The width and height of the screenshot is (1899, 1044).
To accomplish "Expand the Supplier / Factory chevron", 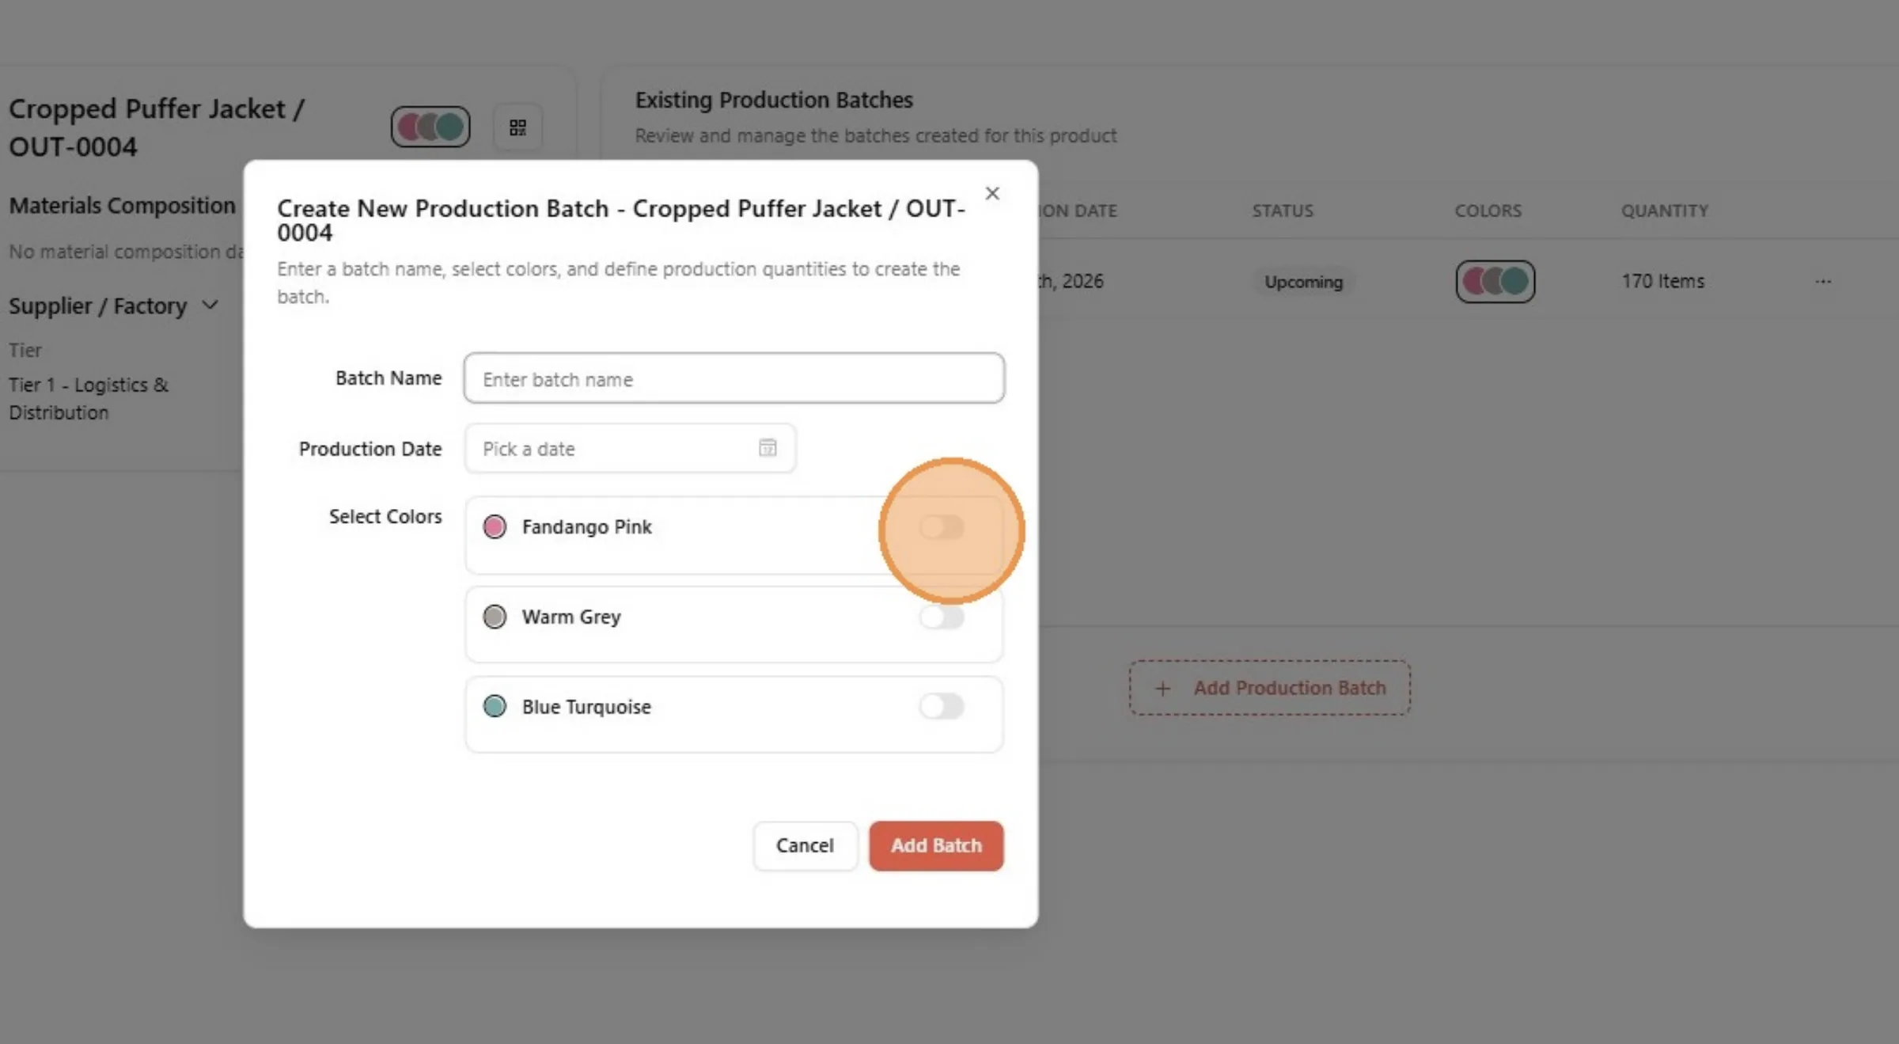I will 210,306.
